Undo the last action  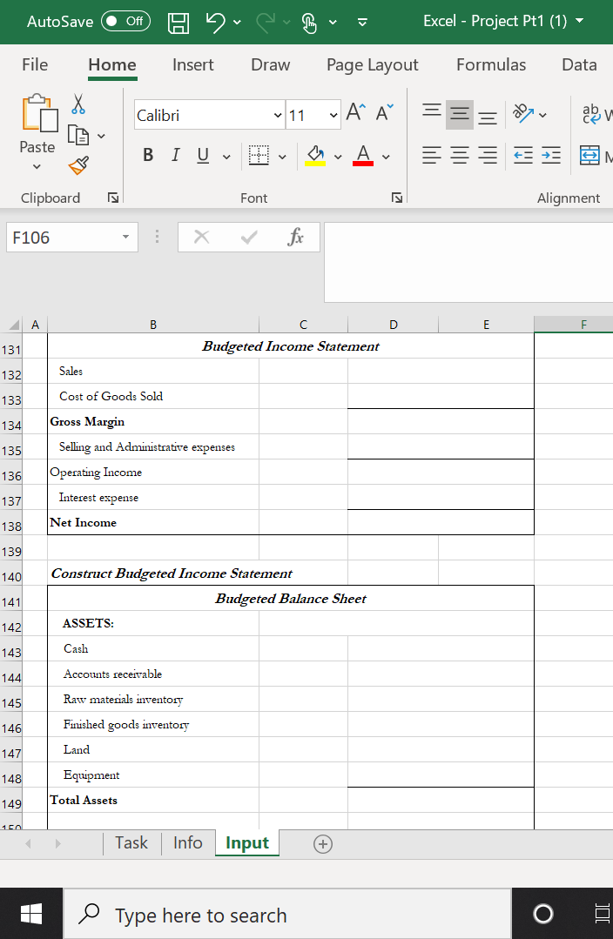tap(216, 22)
